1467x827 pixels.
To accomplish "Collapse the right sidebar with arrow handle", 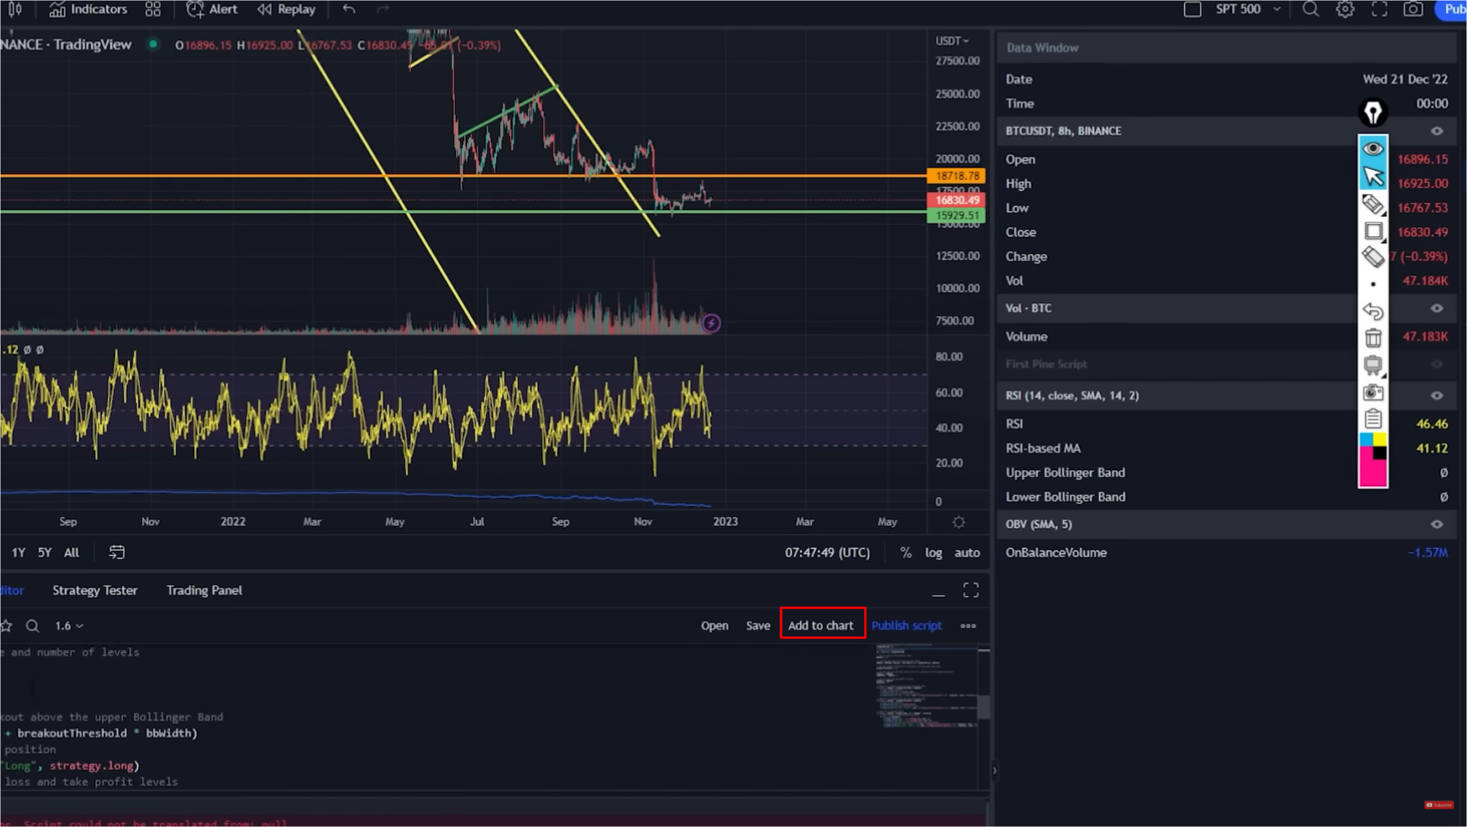I will click(x=994, y=771).
